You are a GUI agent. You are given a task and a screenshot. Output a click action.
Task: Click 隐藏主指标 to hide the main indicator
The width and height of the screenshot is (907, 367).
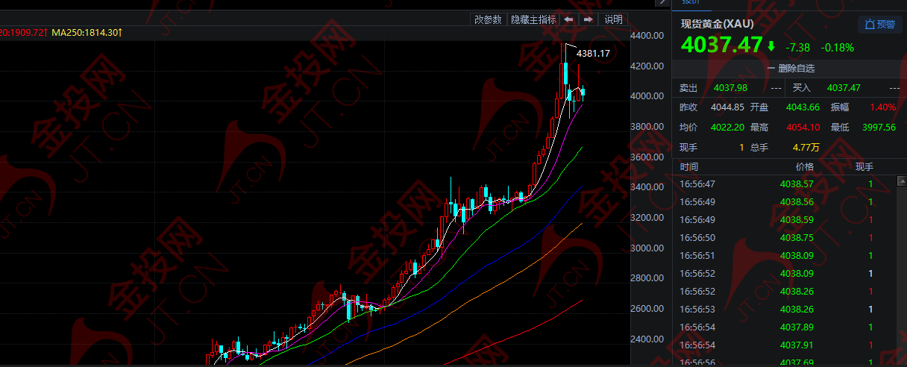point(533,19)
